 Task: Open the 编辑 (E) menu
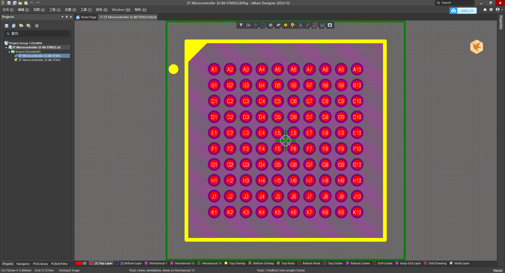click(23, 10)
